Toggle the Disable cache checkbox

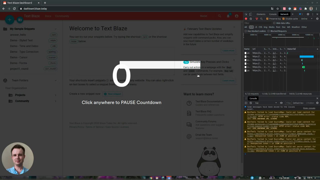283,19
